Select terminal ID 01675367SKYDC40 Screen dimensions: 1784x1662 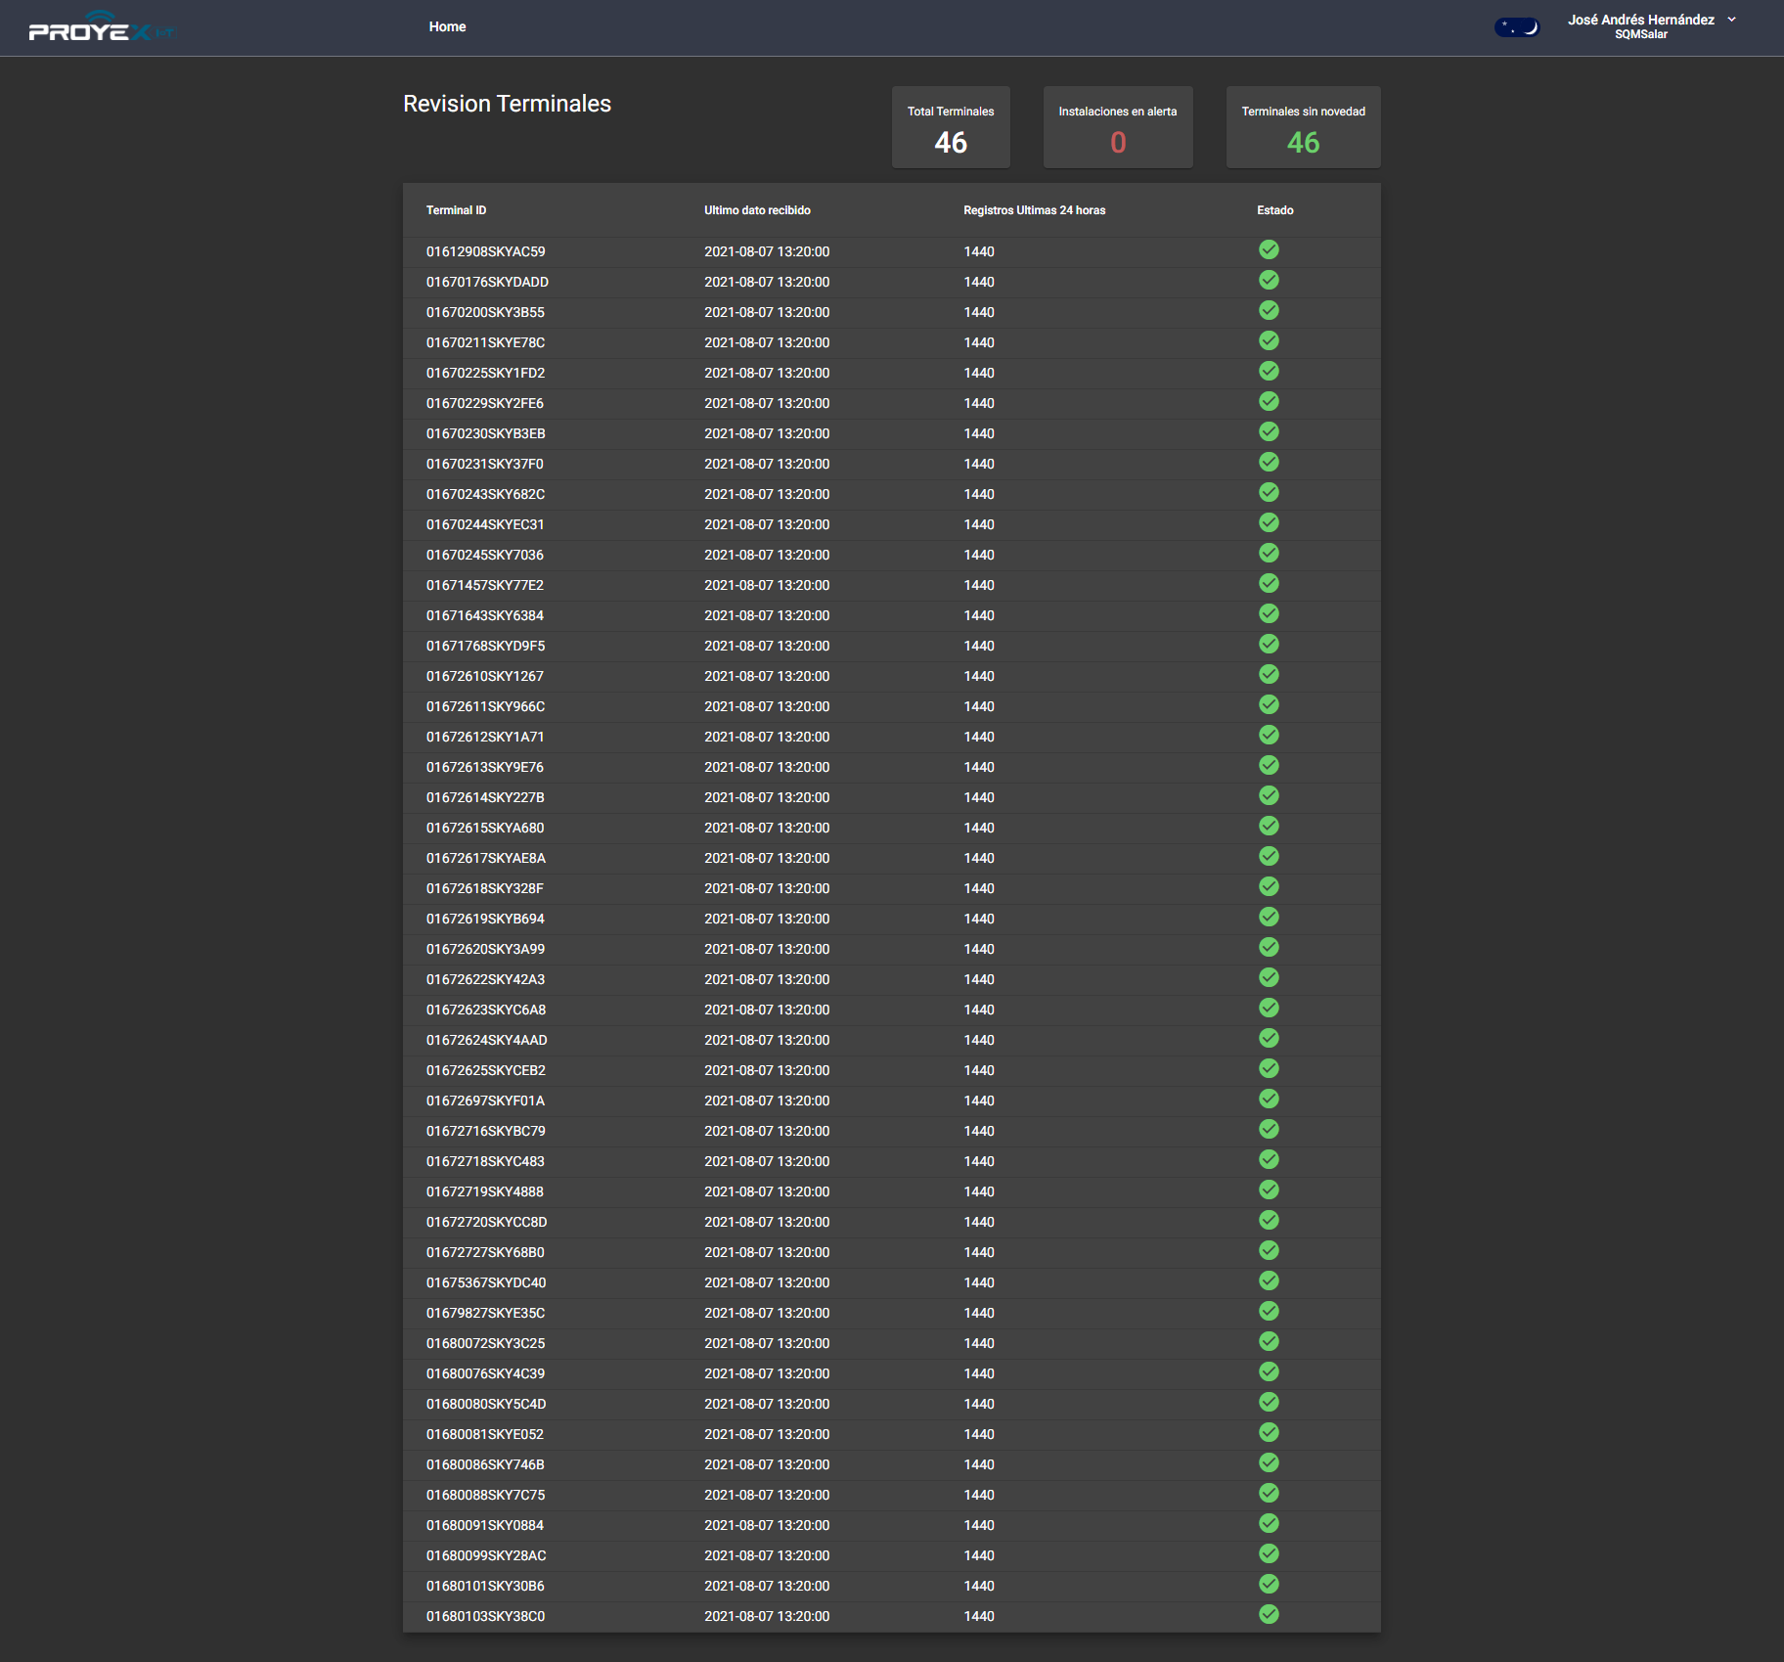coord(486,1282)
